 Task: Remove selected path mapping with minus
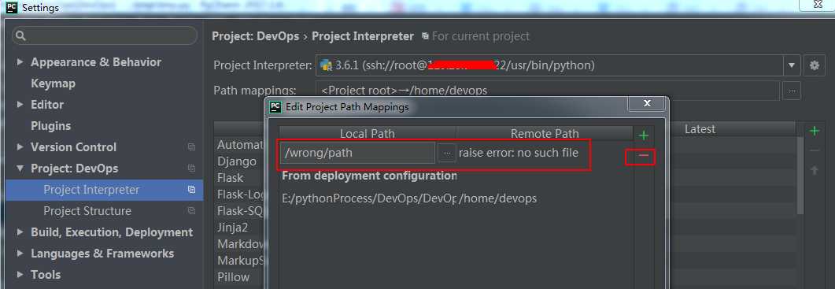click(x=644, y=156)
